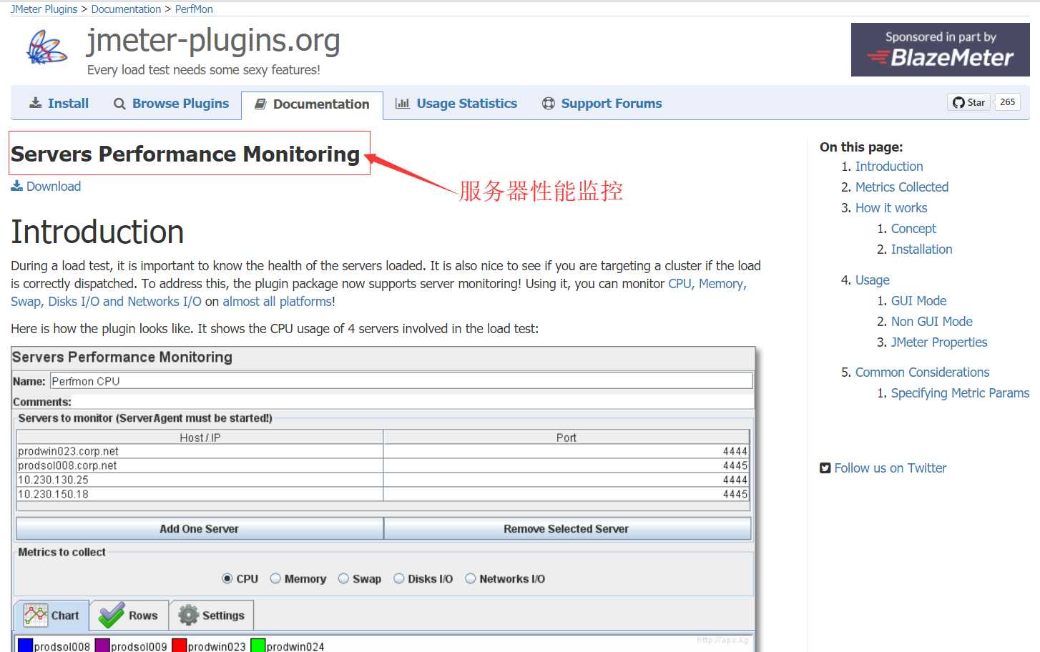Viewport: 1040px width, 652px height.
Task: Click the BlazeMeter sponsor banner
Action: click(x=941, y=49)
